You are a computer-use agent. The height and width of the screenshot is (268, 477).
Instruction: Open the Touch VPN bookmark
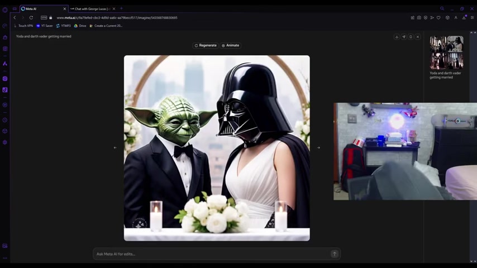[x=23, y=26]
